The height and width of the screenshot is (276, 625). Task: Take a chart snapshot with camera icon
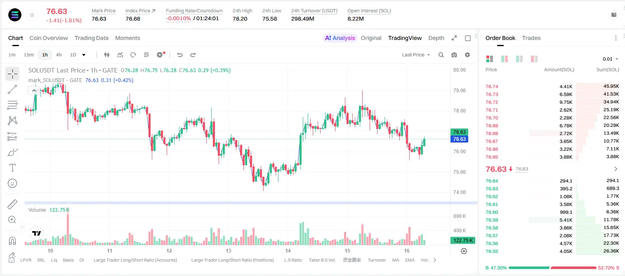(454, 55)
